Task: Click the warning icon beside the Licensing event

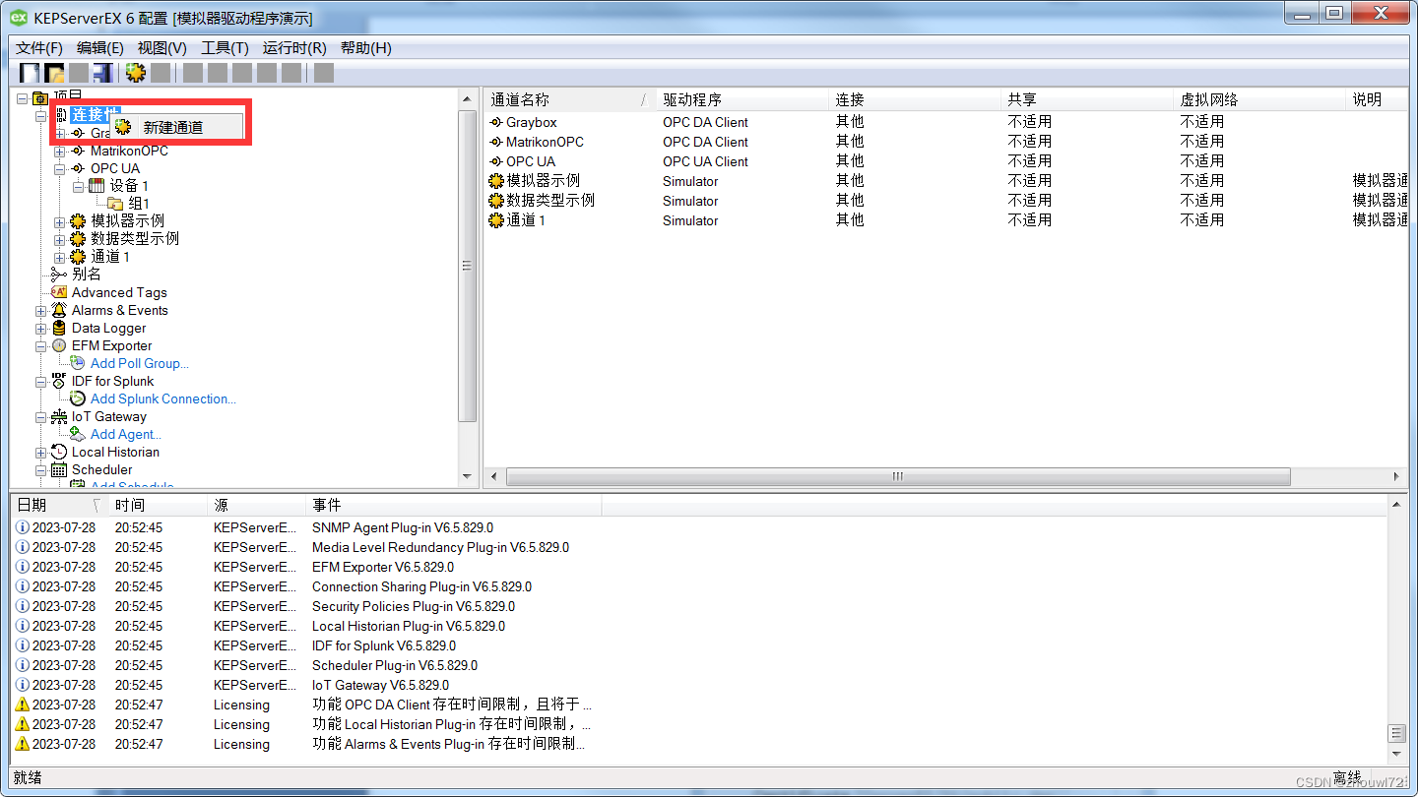Action: 22,705
